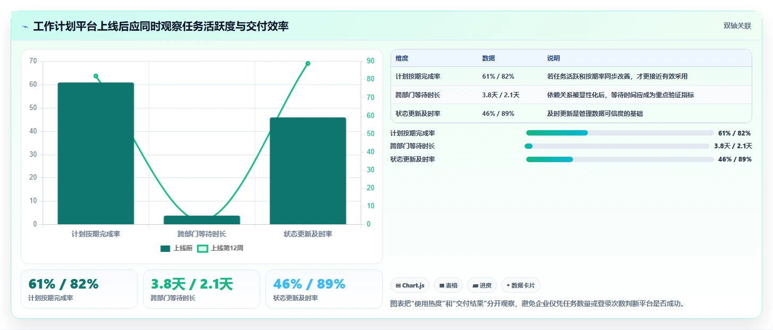Toggle the 上线第12周 legend item
773x330 pixels.
click(220, 248)
